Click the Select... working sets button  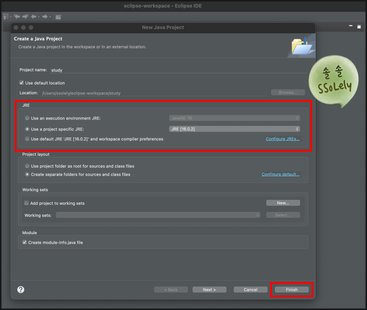283,215
